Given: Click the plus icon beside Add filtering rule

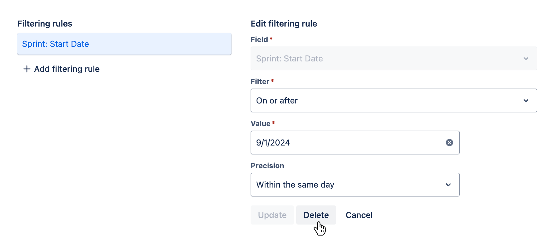Looking at the screenshot, I should [x=27, y=69].
